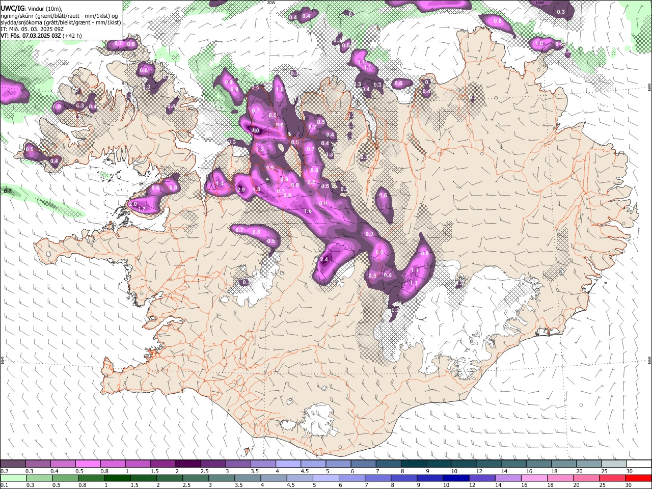
Task: Click the '20W' longitude label at the top edge
Action: point(271,3)
